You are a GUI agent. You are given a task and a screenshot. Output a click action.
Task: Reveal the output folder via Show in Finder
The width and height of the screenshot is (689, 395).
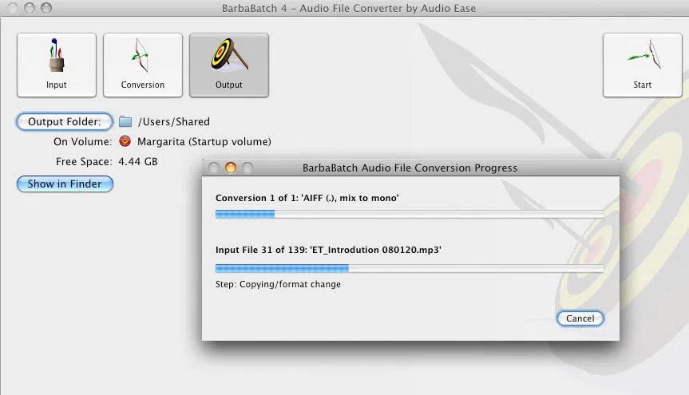click(65, 184)
